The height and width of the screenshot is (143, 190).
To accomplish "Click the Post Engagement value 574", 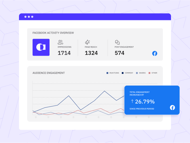I will [119, 53].
